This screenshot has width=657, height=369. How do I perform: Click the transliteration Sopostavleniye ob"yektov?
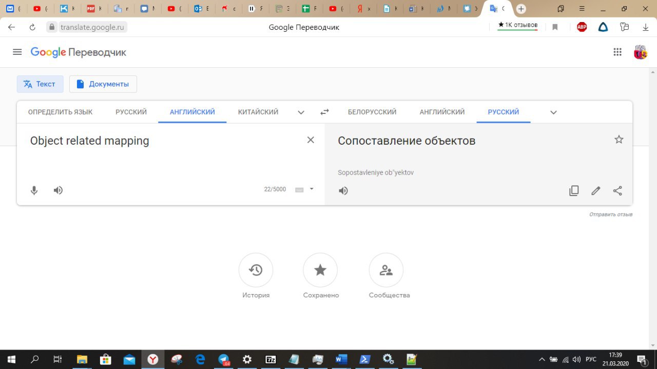pos(376,172)
